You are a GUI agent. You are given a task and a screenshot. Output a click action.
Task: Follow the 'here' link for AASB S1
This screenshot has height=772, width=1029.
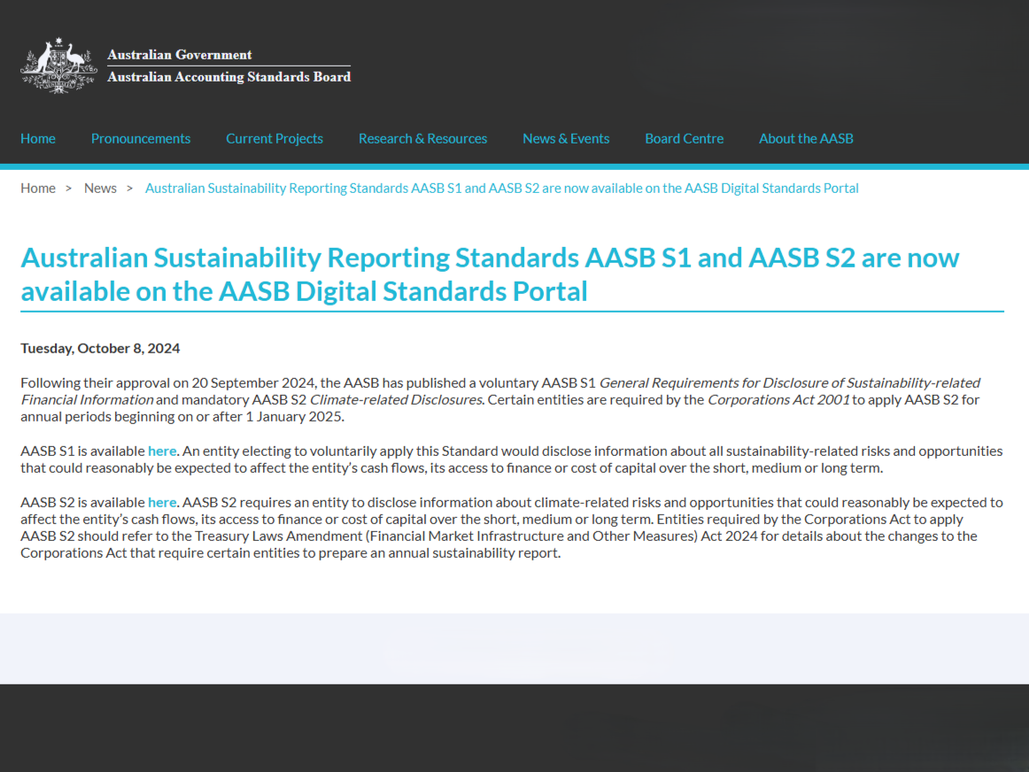(162, 452)
